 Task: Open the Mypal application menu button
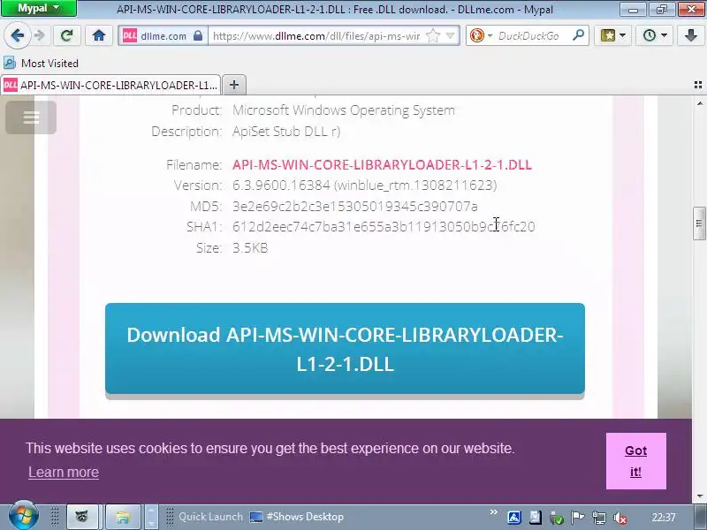coord(38,8)
